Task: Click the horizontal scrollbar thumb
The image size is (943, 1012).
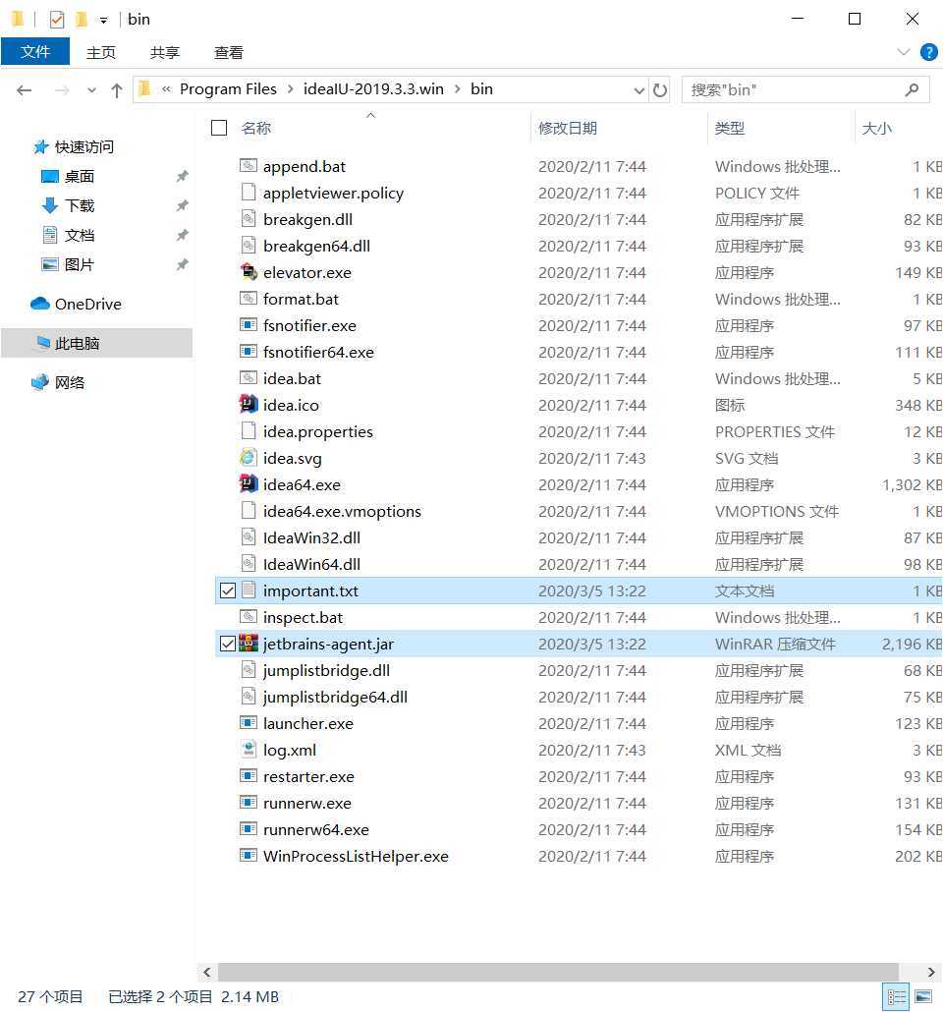Action: coord(558,972)
